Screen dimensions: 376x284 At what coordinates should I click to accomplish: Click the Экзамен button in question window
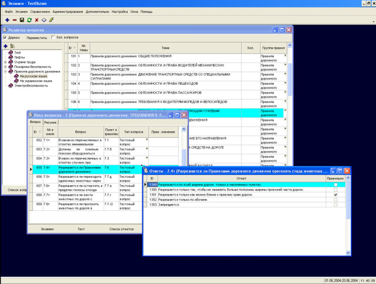coord(46,229)
